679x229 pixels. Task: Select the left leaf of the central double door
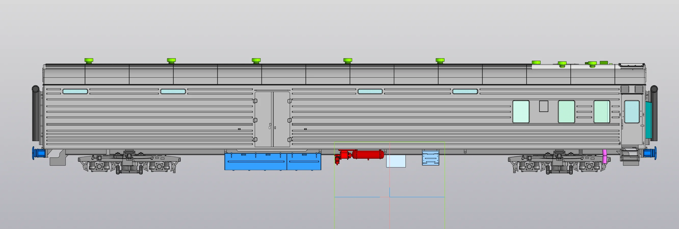point(264,119)
